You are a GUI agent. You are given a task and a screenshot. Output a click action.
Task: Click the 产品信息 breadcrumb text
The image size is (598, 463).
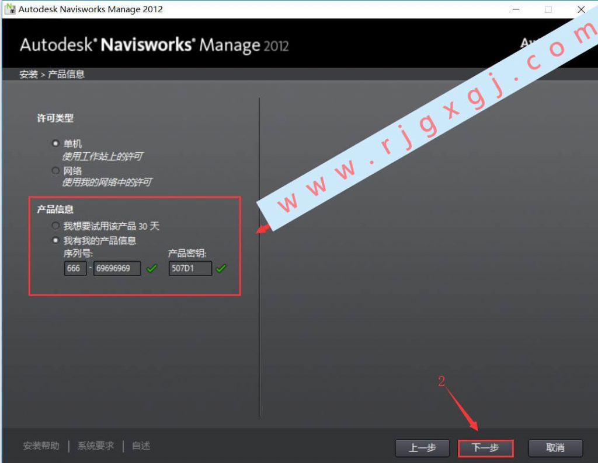point(66,74)
